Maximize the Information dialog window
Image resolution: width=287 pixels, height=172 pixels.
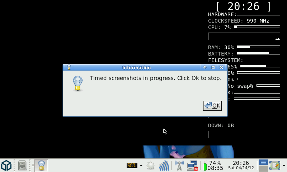pyautogui.click(x=213, y=67)
